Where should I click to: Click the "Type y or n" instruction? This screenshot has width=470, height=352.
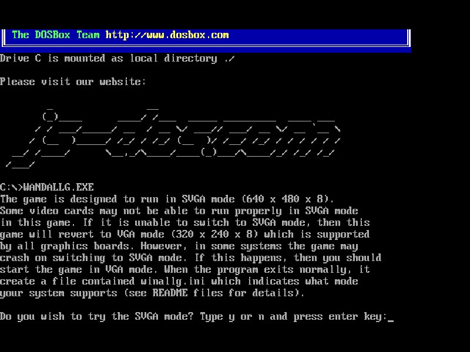pyautogui.click(x=231, y=317)
